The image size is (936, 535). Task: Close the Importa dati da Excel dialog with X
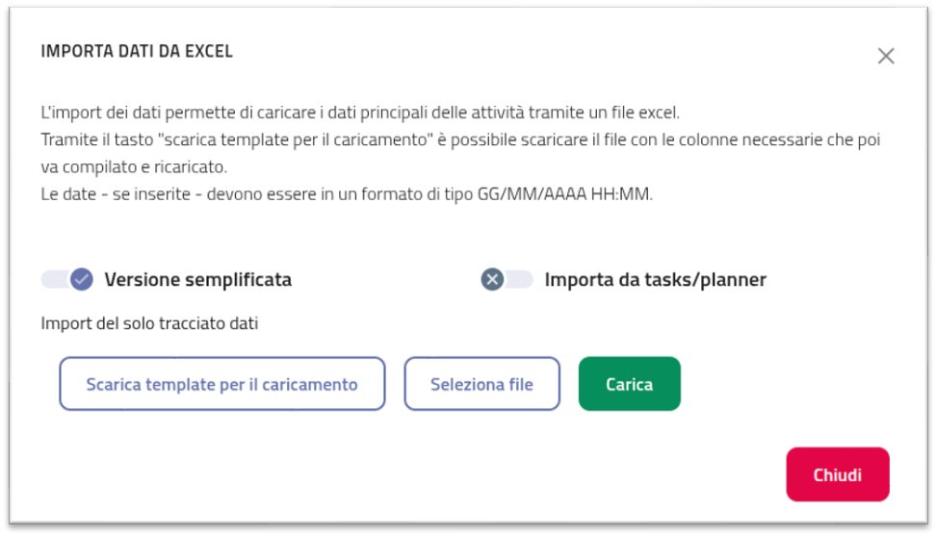[x=886, y=56]
